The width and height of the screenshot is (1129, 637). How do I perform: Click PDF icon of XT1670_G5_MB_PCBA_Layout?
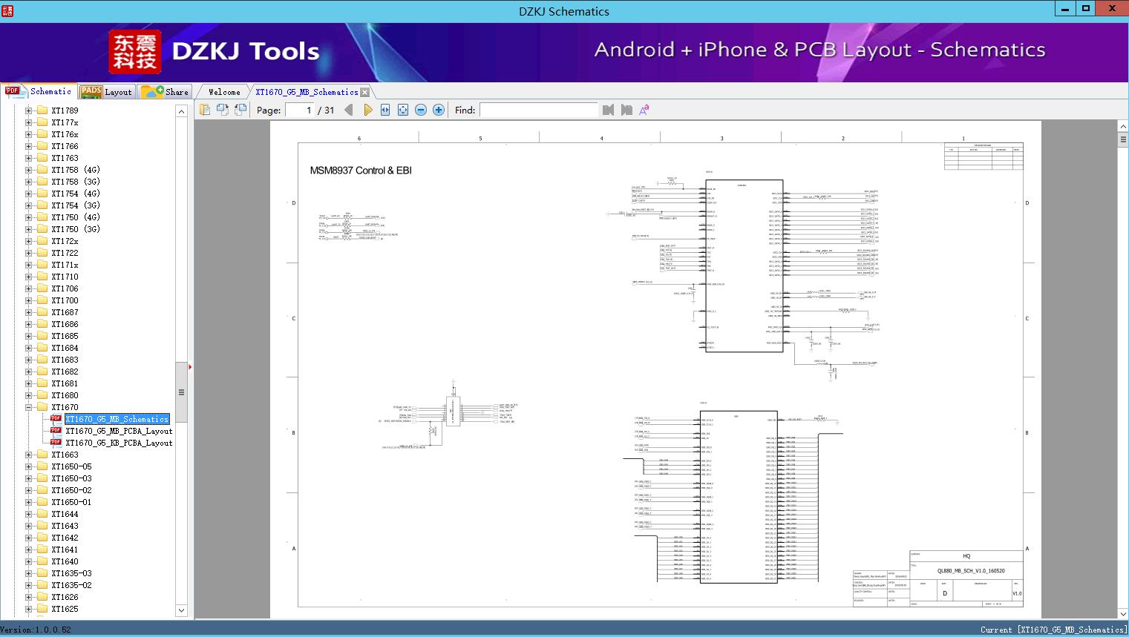(56, 430)
